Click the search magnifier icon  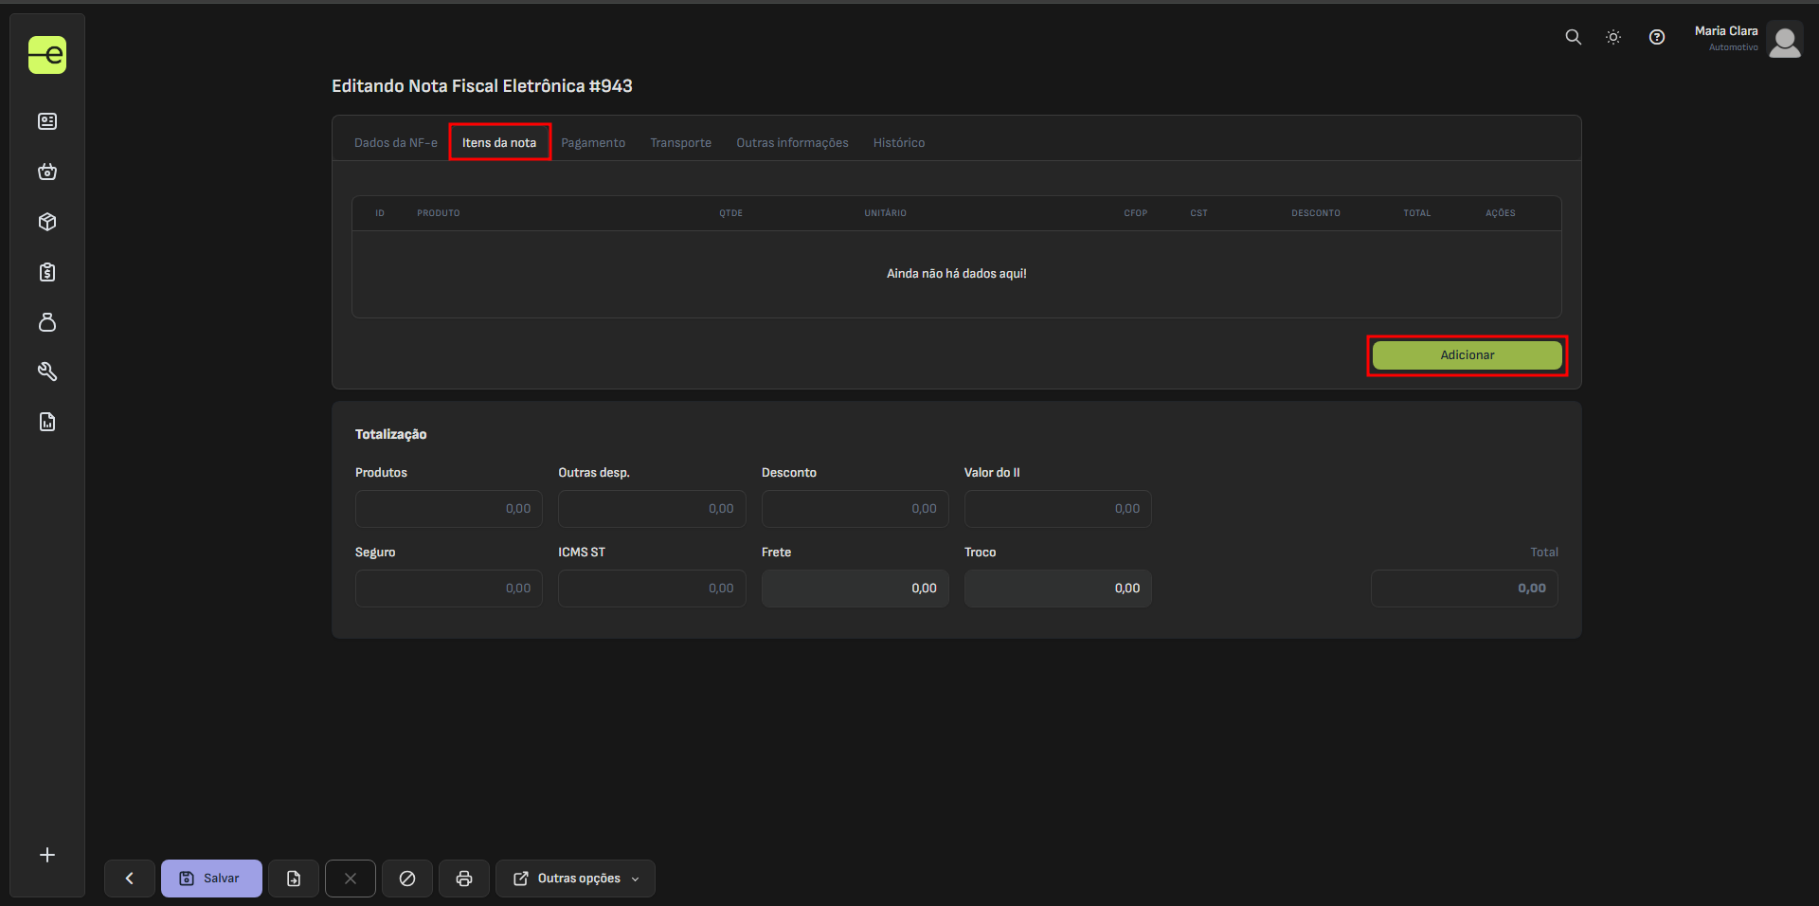[1573, 37]
